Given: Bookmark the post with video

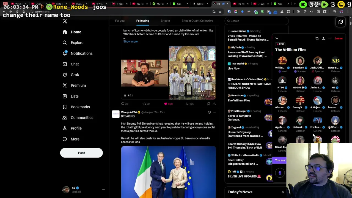Looking at the screenshot, I should pos(208,104).
